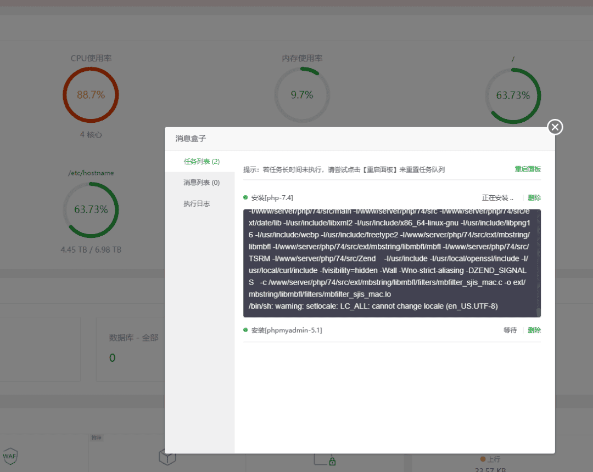Delete the php-7.4 install task
593x472 pixels.
534,198
